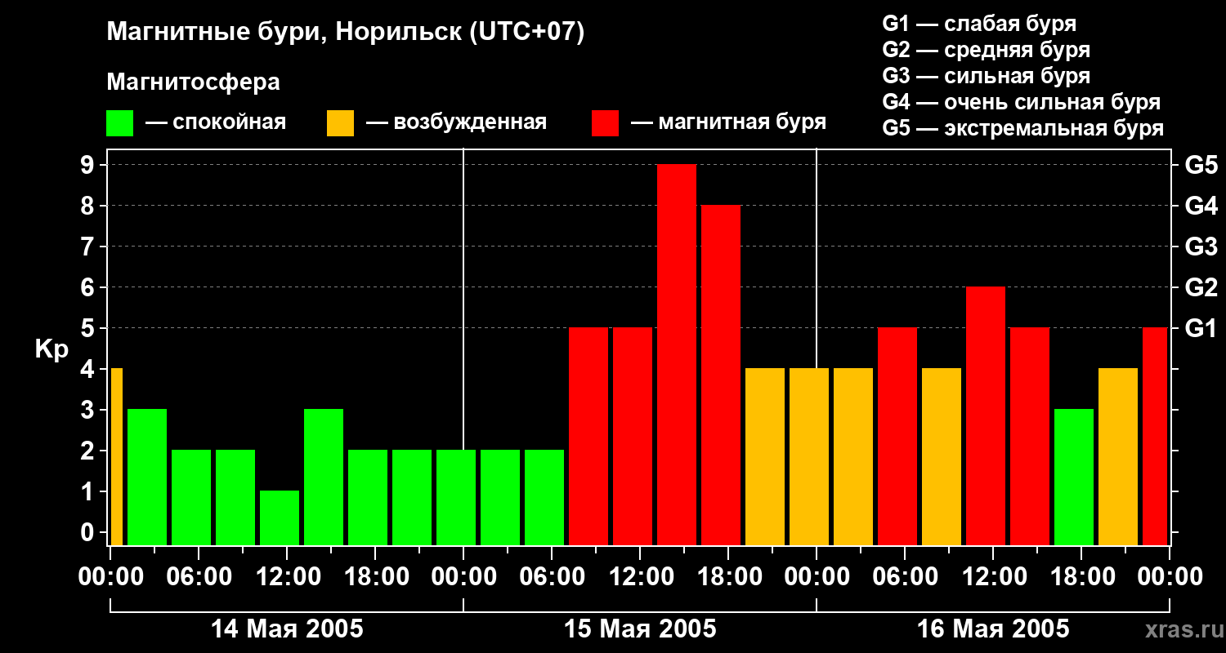Click the G3 — сильная буря legend entry
The height and width of the screenshot is (653, 1226).
[987, 76]
